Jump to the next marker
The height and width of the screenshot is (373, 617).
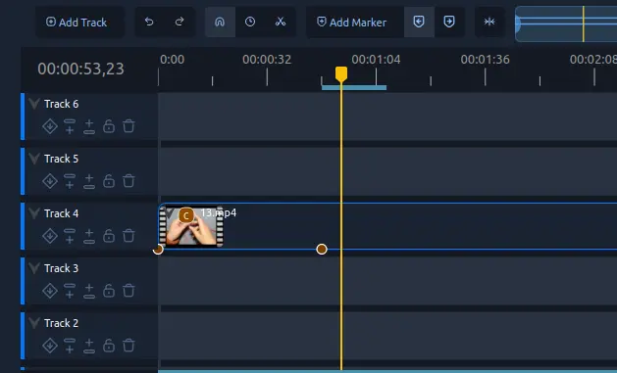pos(449,22)
